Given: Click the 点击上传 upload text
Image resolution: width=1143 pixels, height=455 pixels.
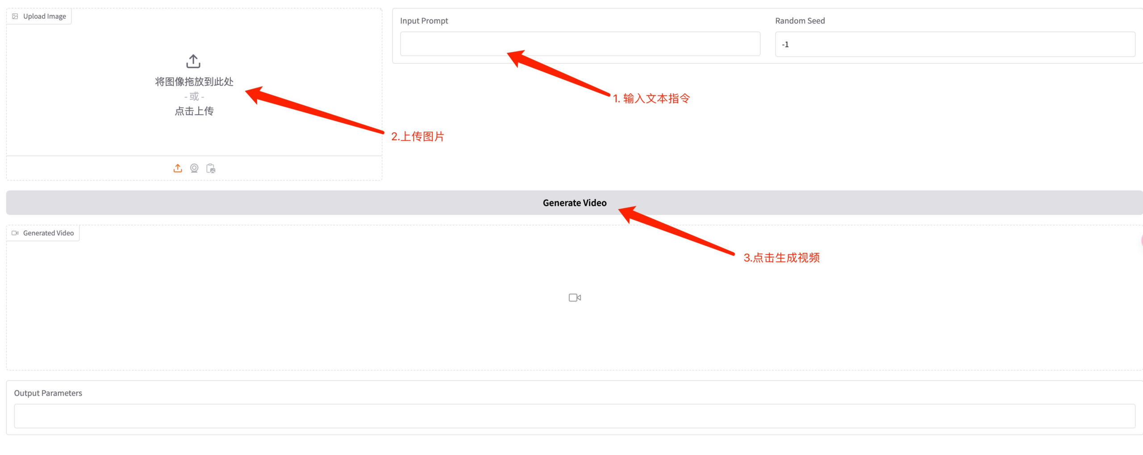Looking at the screenshot, I should point(194,111).
